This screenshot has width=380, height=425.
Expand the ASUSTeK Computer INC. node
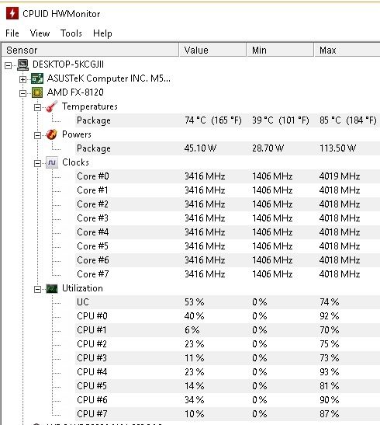[x=23, y=79]
